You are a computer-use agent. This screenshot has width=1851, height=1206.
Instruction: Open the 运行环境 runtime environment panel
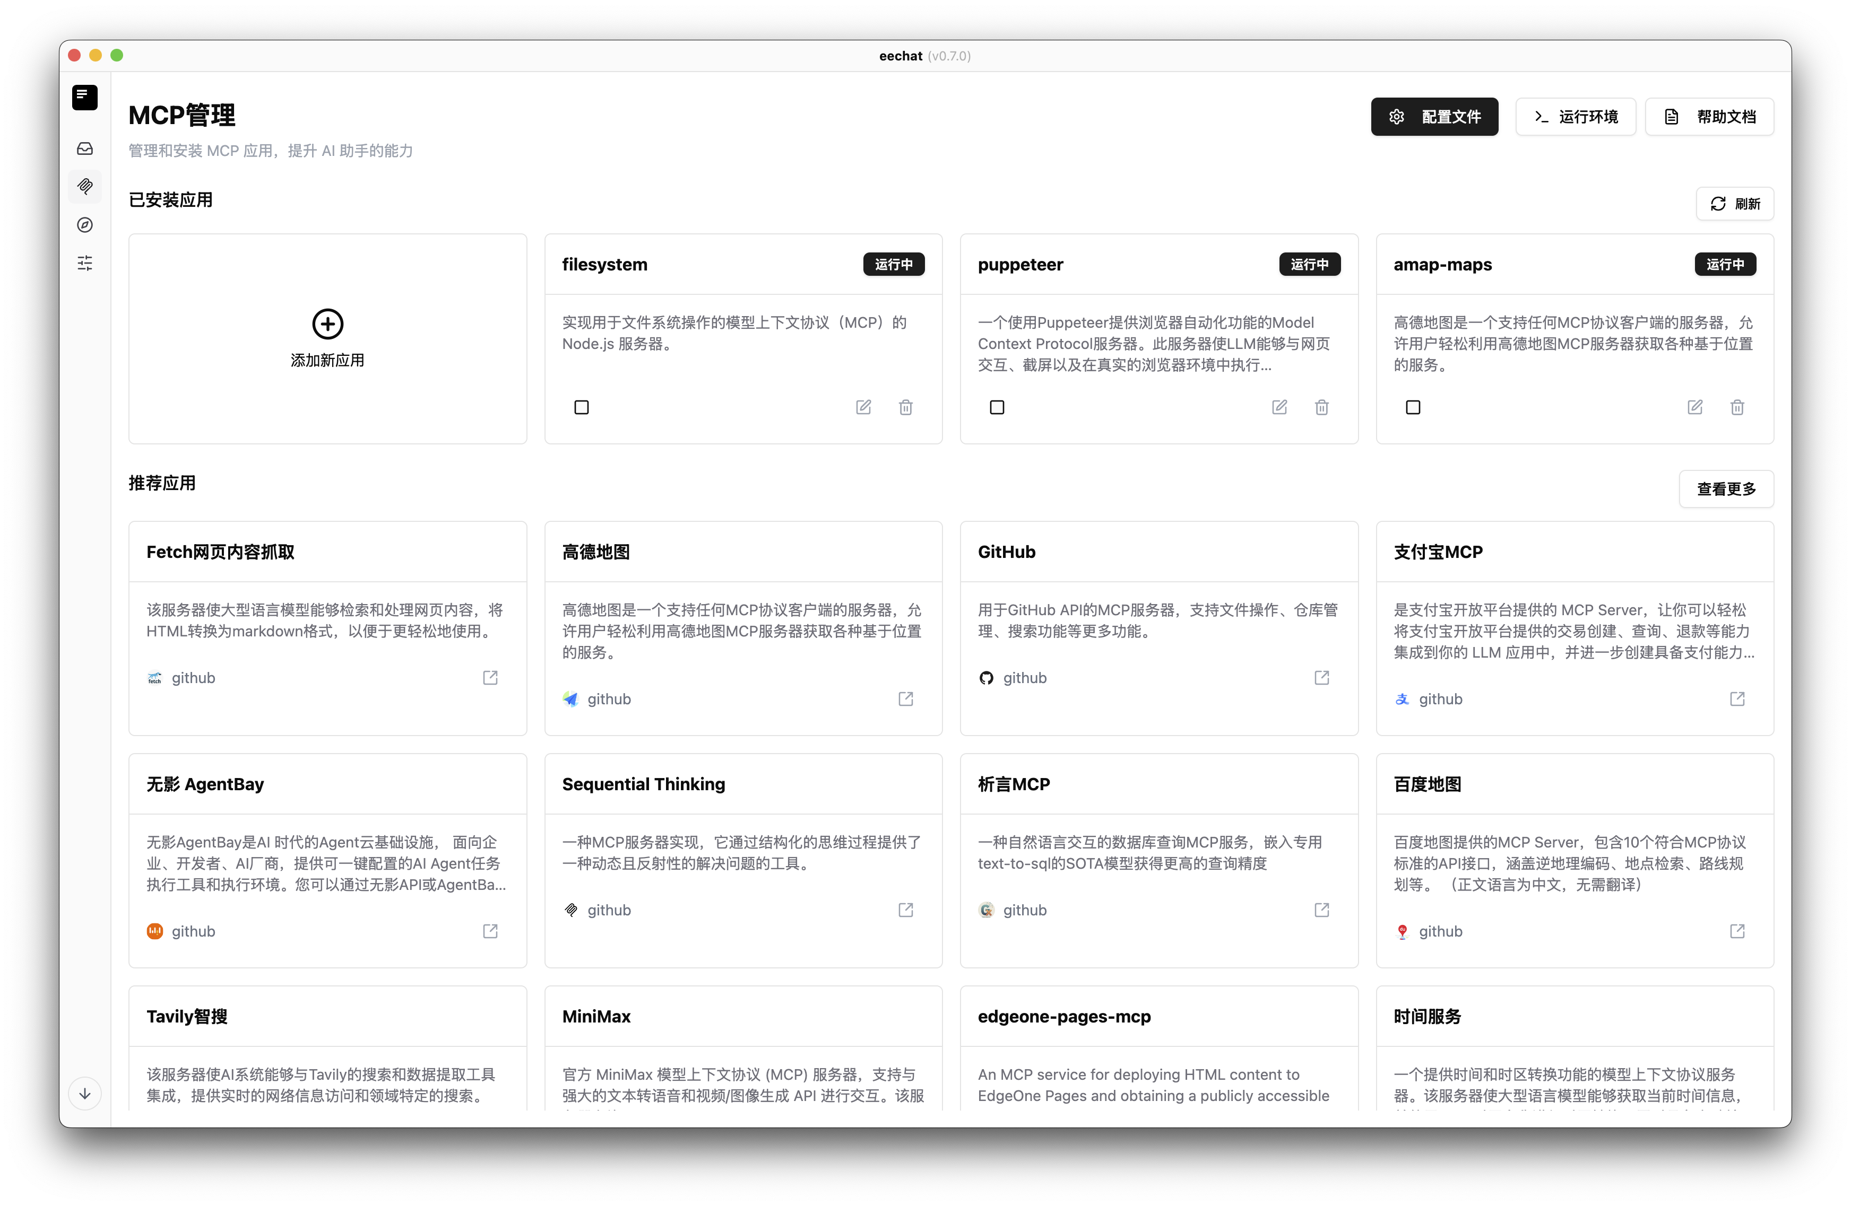[x=1575, y=116]
